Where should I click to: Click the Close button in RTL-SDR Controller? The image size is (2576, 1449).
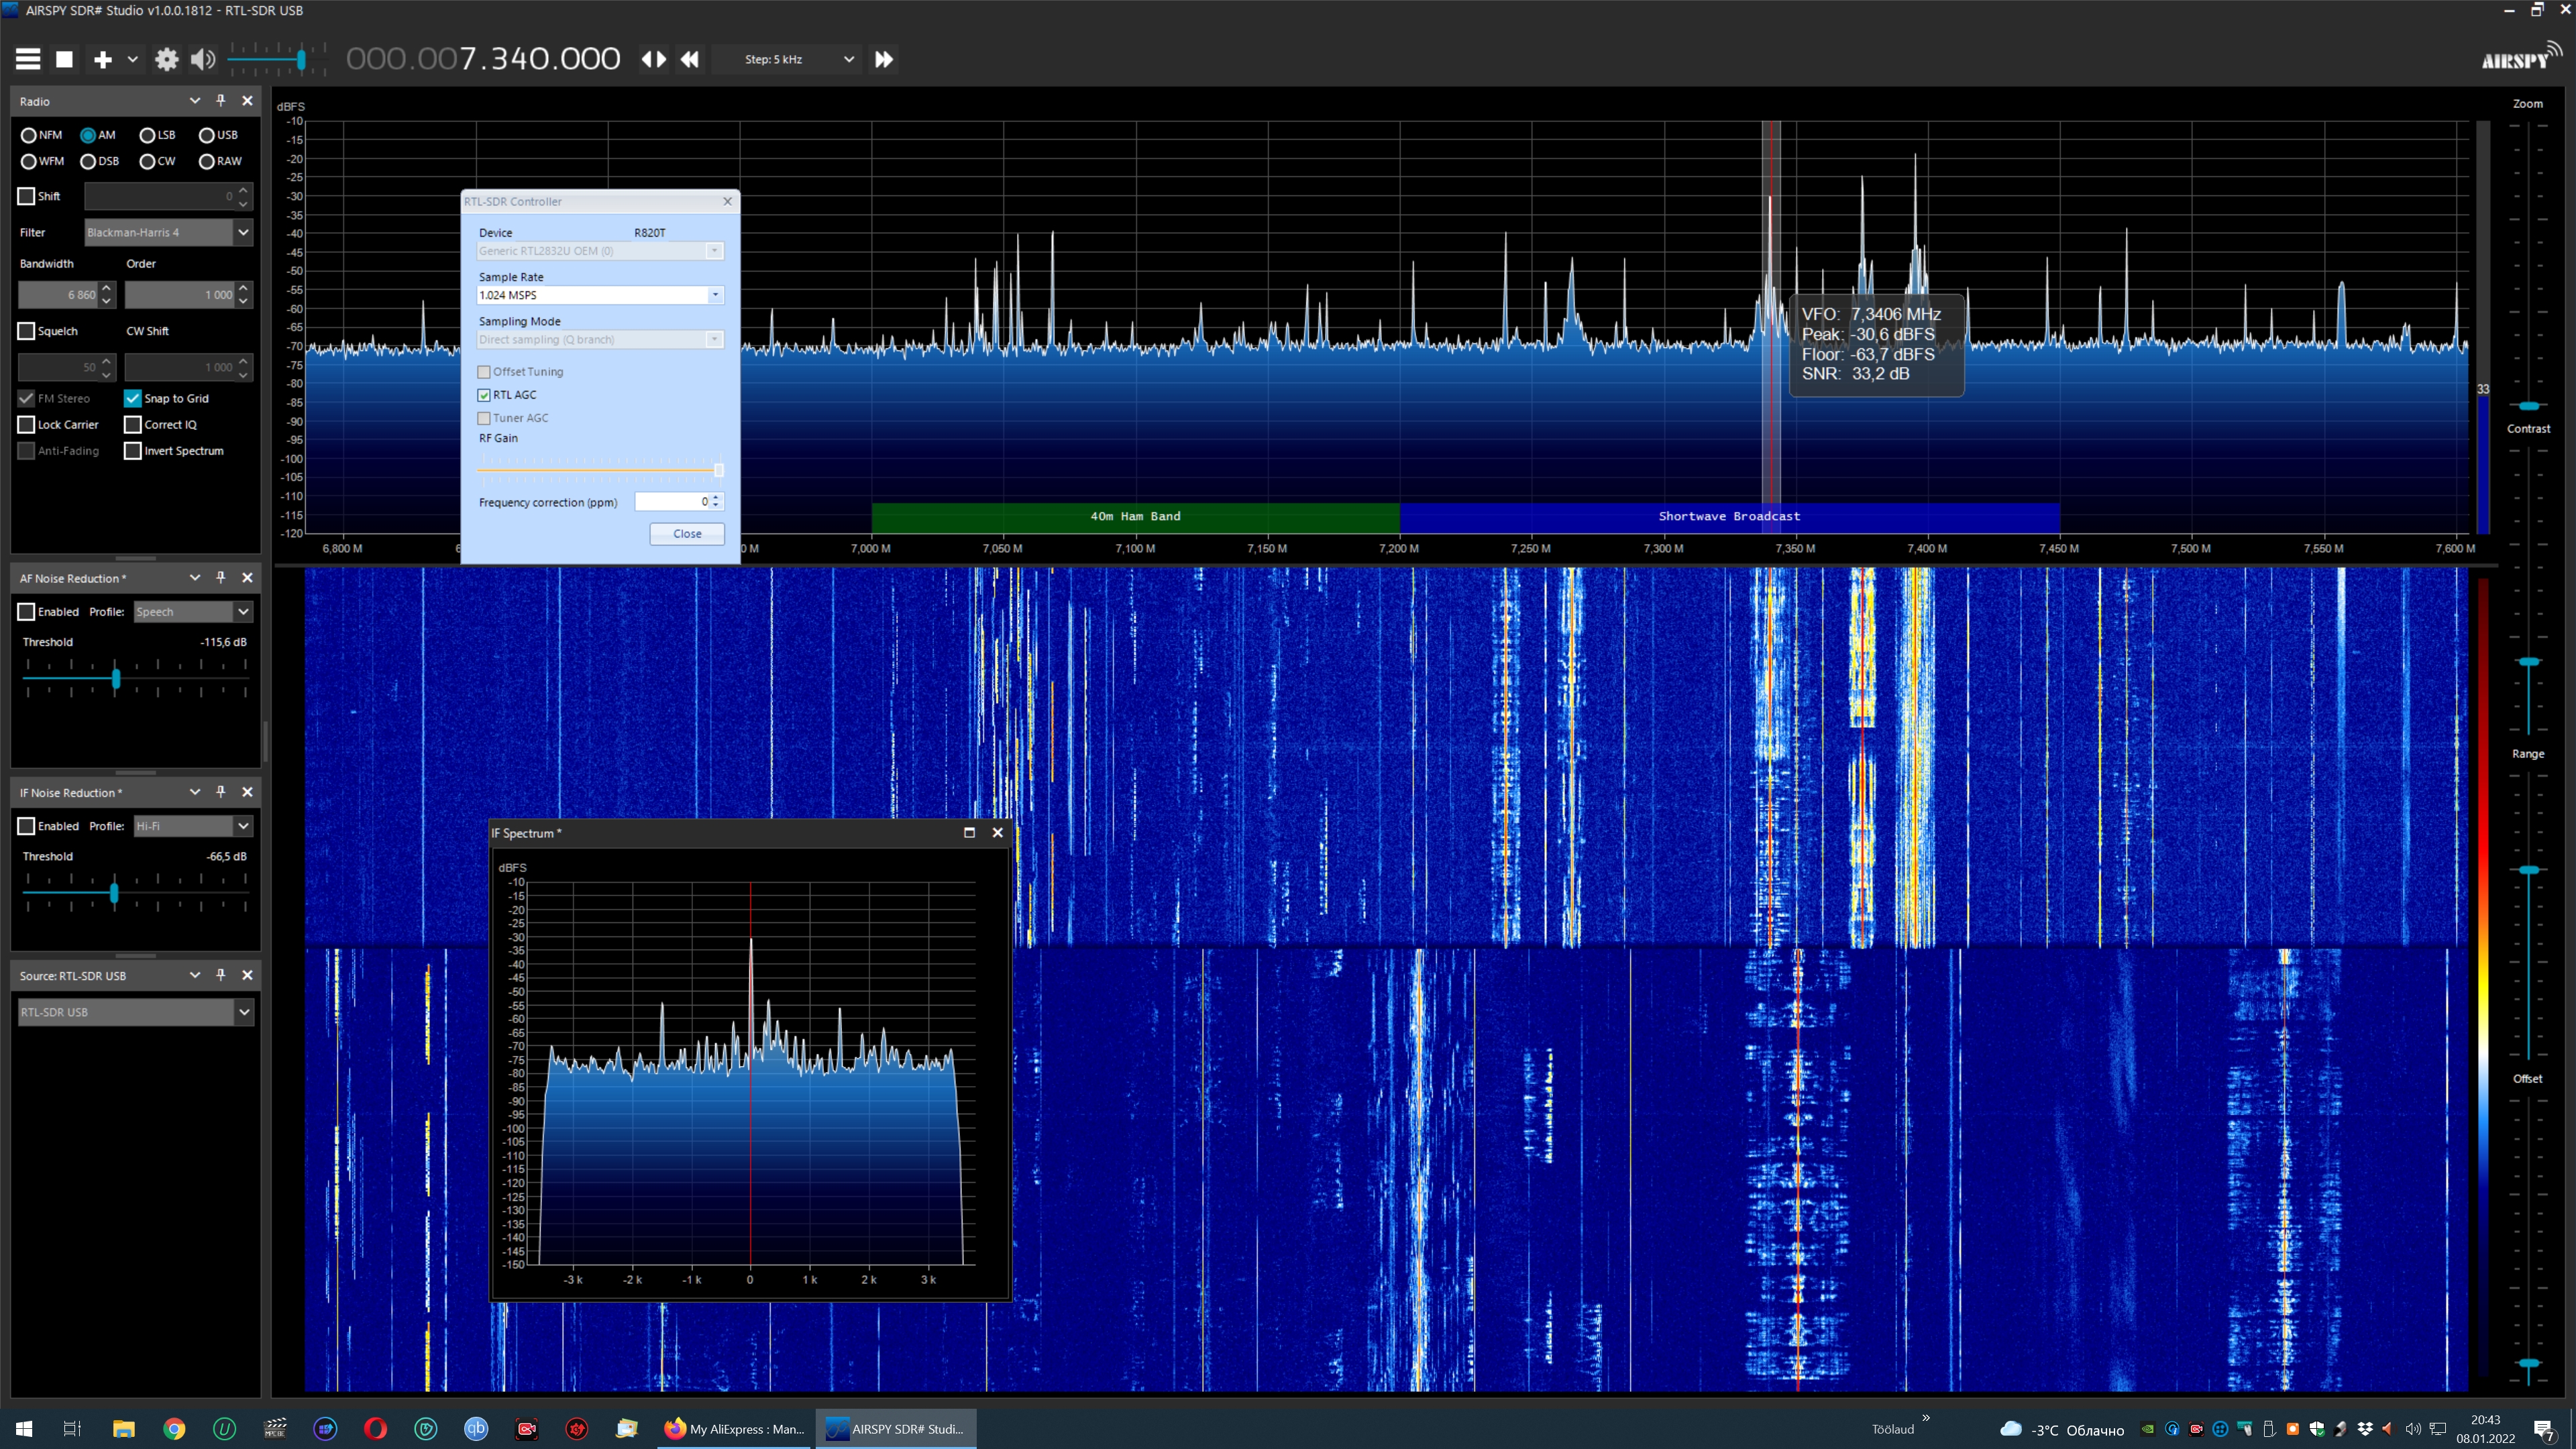(x=687, y=533)
